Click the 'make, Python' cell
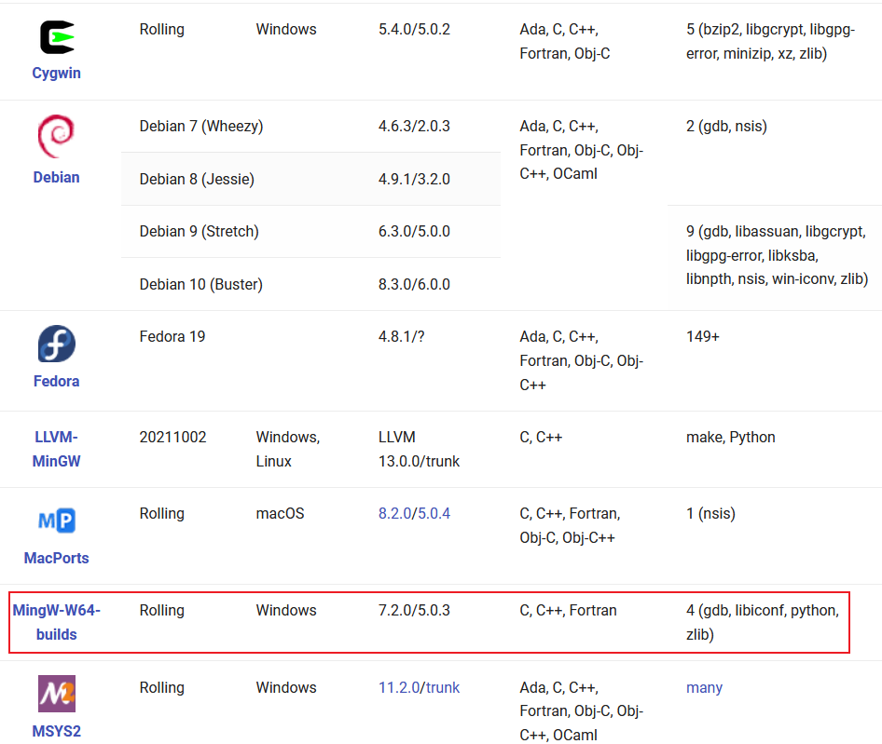This screenshot has height=744, width=882. tap(730, 438)
